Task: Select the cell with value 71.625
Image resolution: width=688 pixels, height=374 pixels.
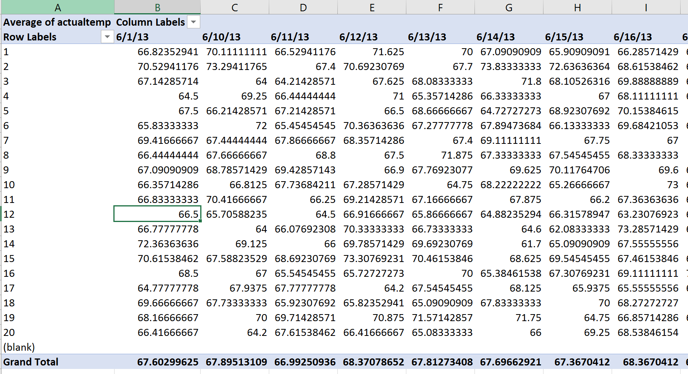Action: [x=372, y=52]
